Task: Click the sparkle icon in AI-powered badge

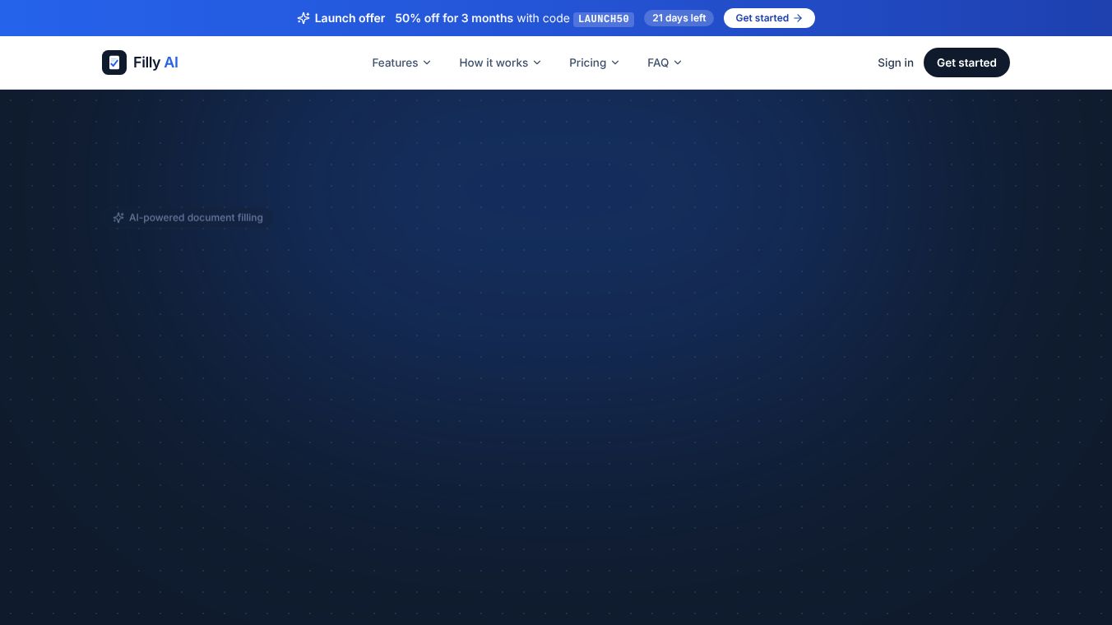Action: pos(118,218)
